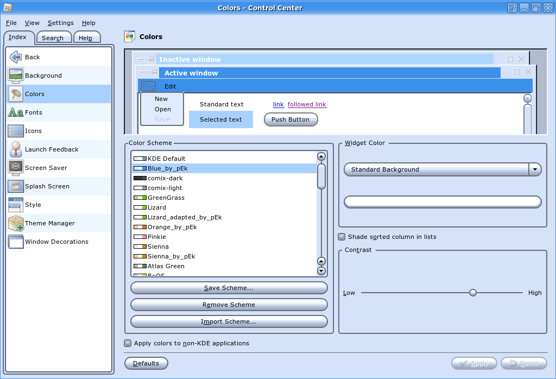
Task: Click Inactive window preview maximize icon
Action: [509, 59]
